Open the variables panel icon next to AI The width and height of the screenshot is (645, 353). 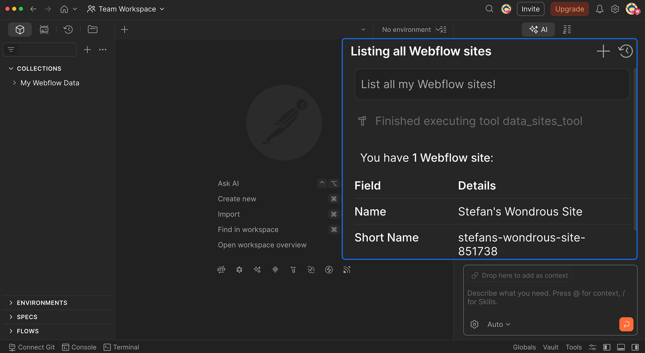(x=567, y=30)
